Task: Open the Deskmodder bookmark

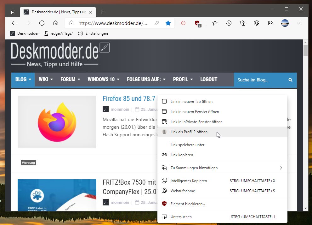Action: pyautogui.click(x=24, y=33)
